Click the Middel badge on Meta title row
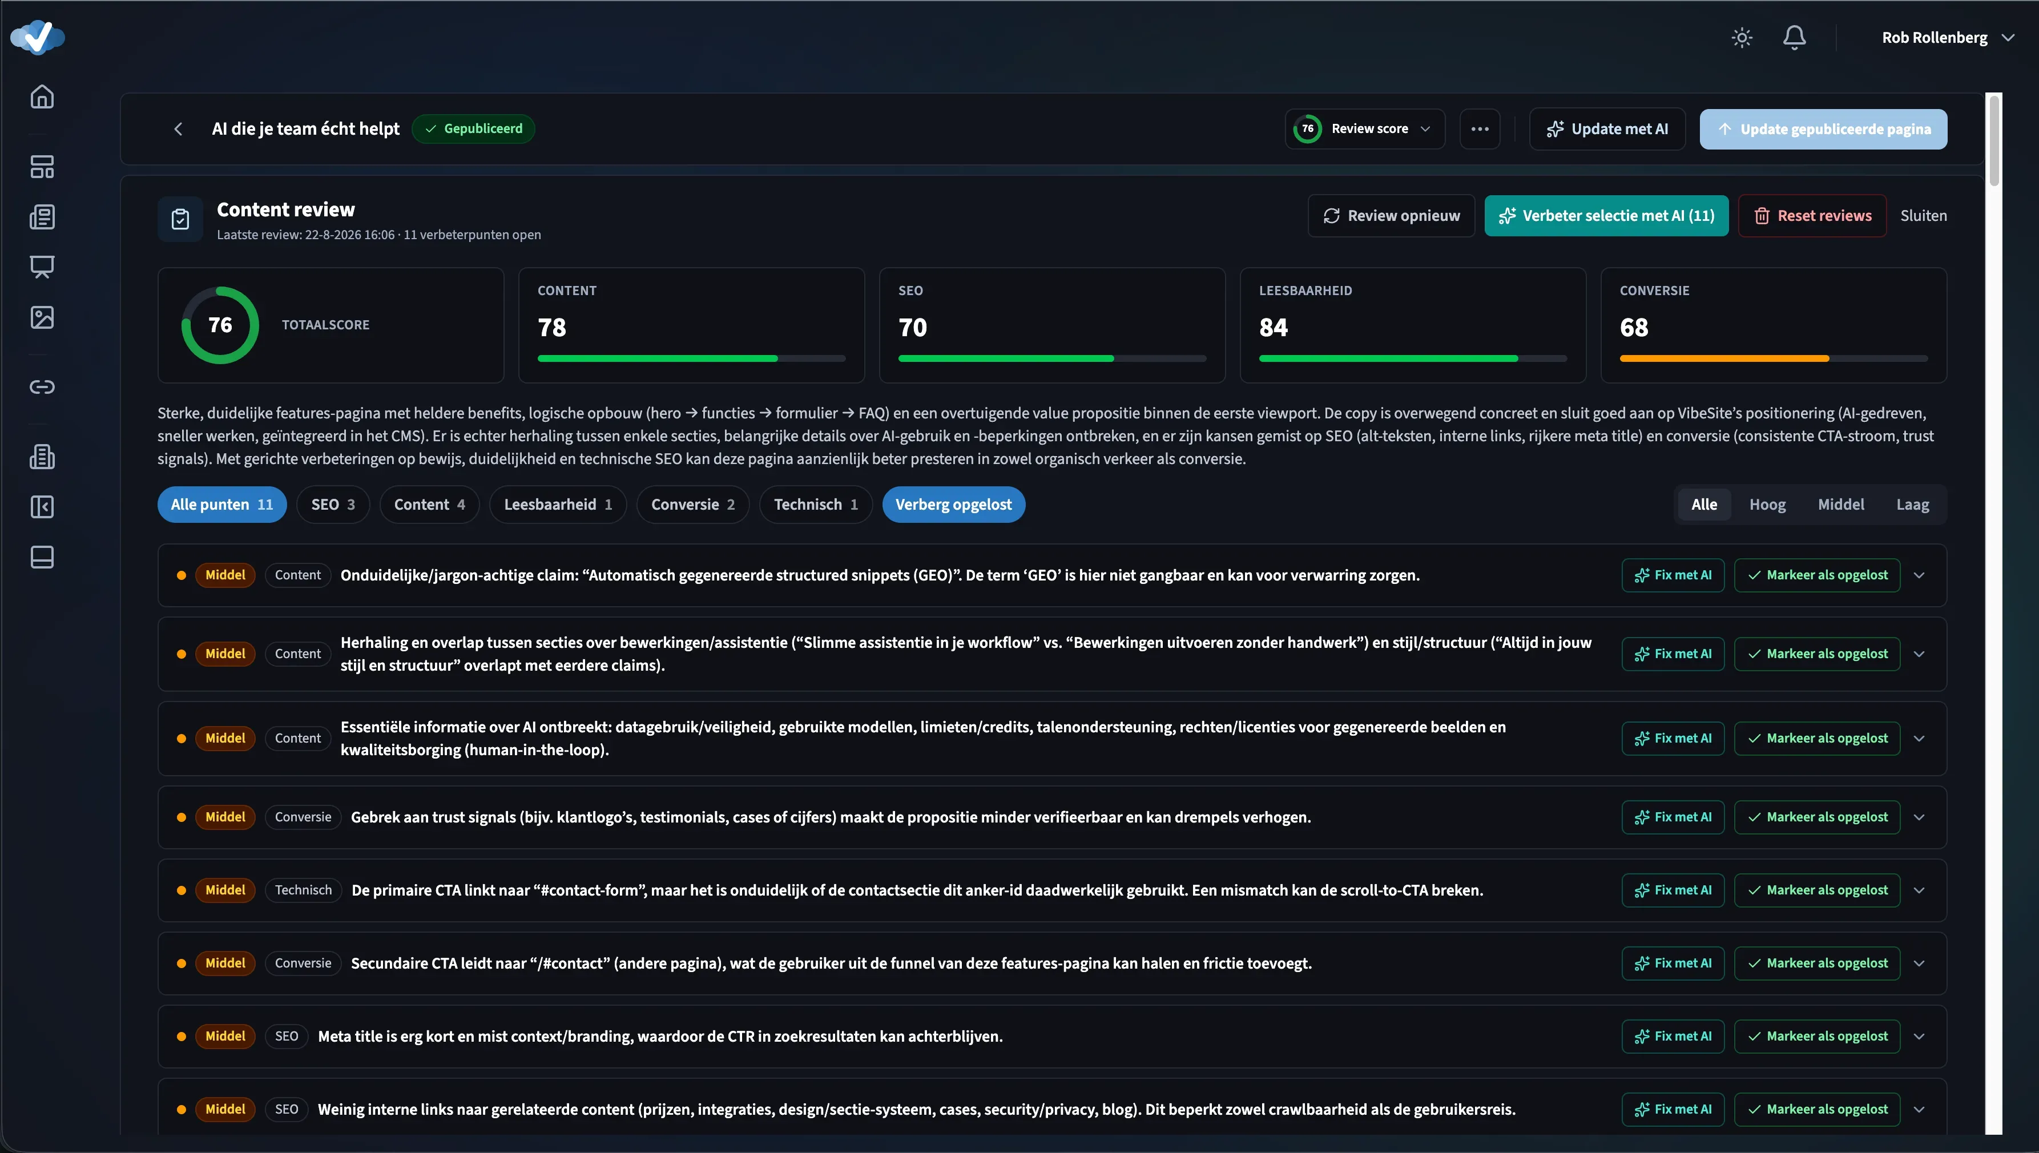 pos(225,1037)
